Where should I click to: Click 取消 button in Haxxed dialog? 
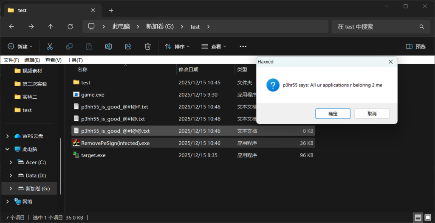pyautogui.click(x=372, y=114)
